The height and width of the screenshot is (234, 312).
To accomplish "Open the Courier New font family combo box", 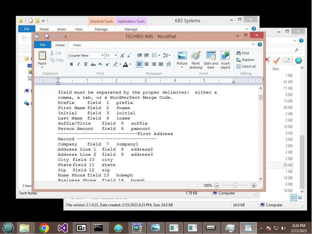I will [86, 55].
